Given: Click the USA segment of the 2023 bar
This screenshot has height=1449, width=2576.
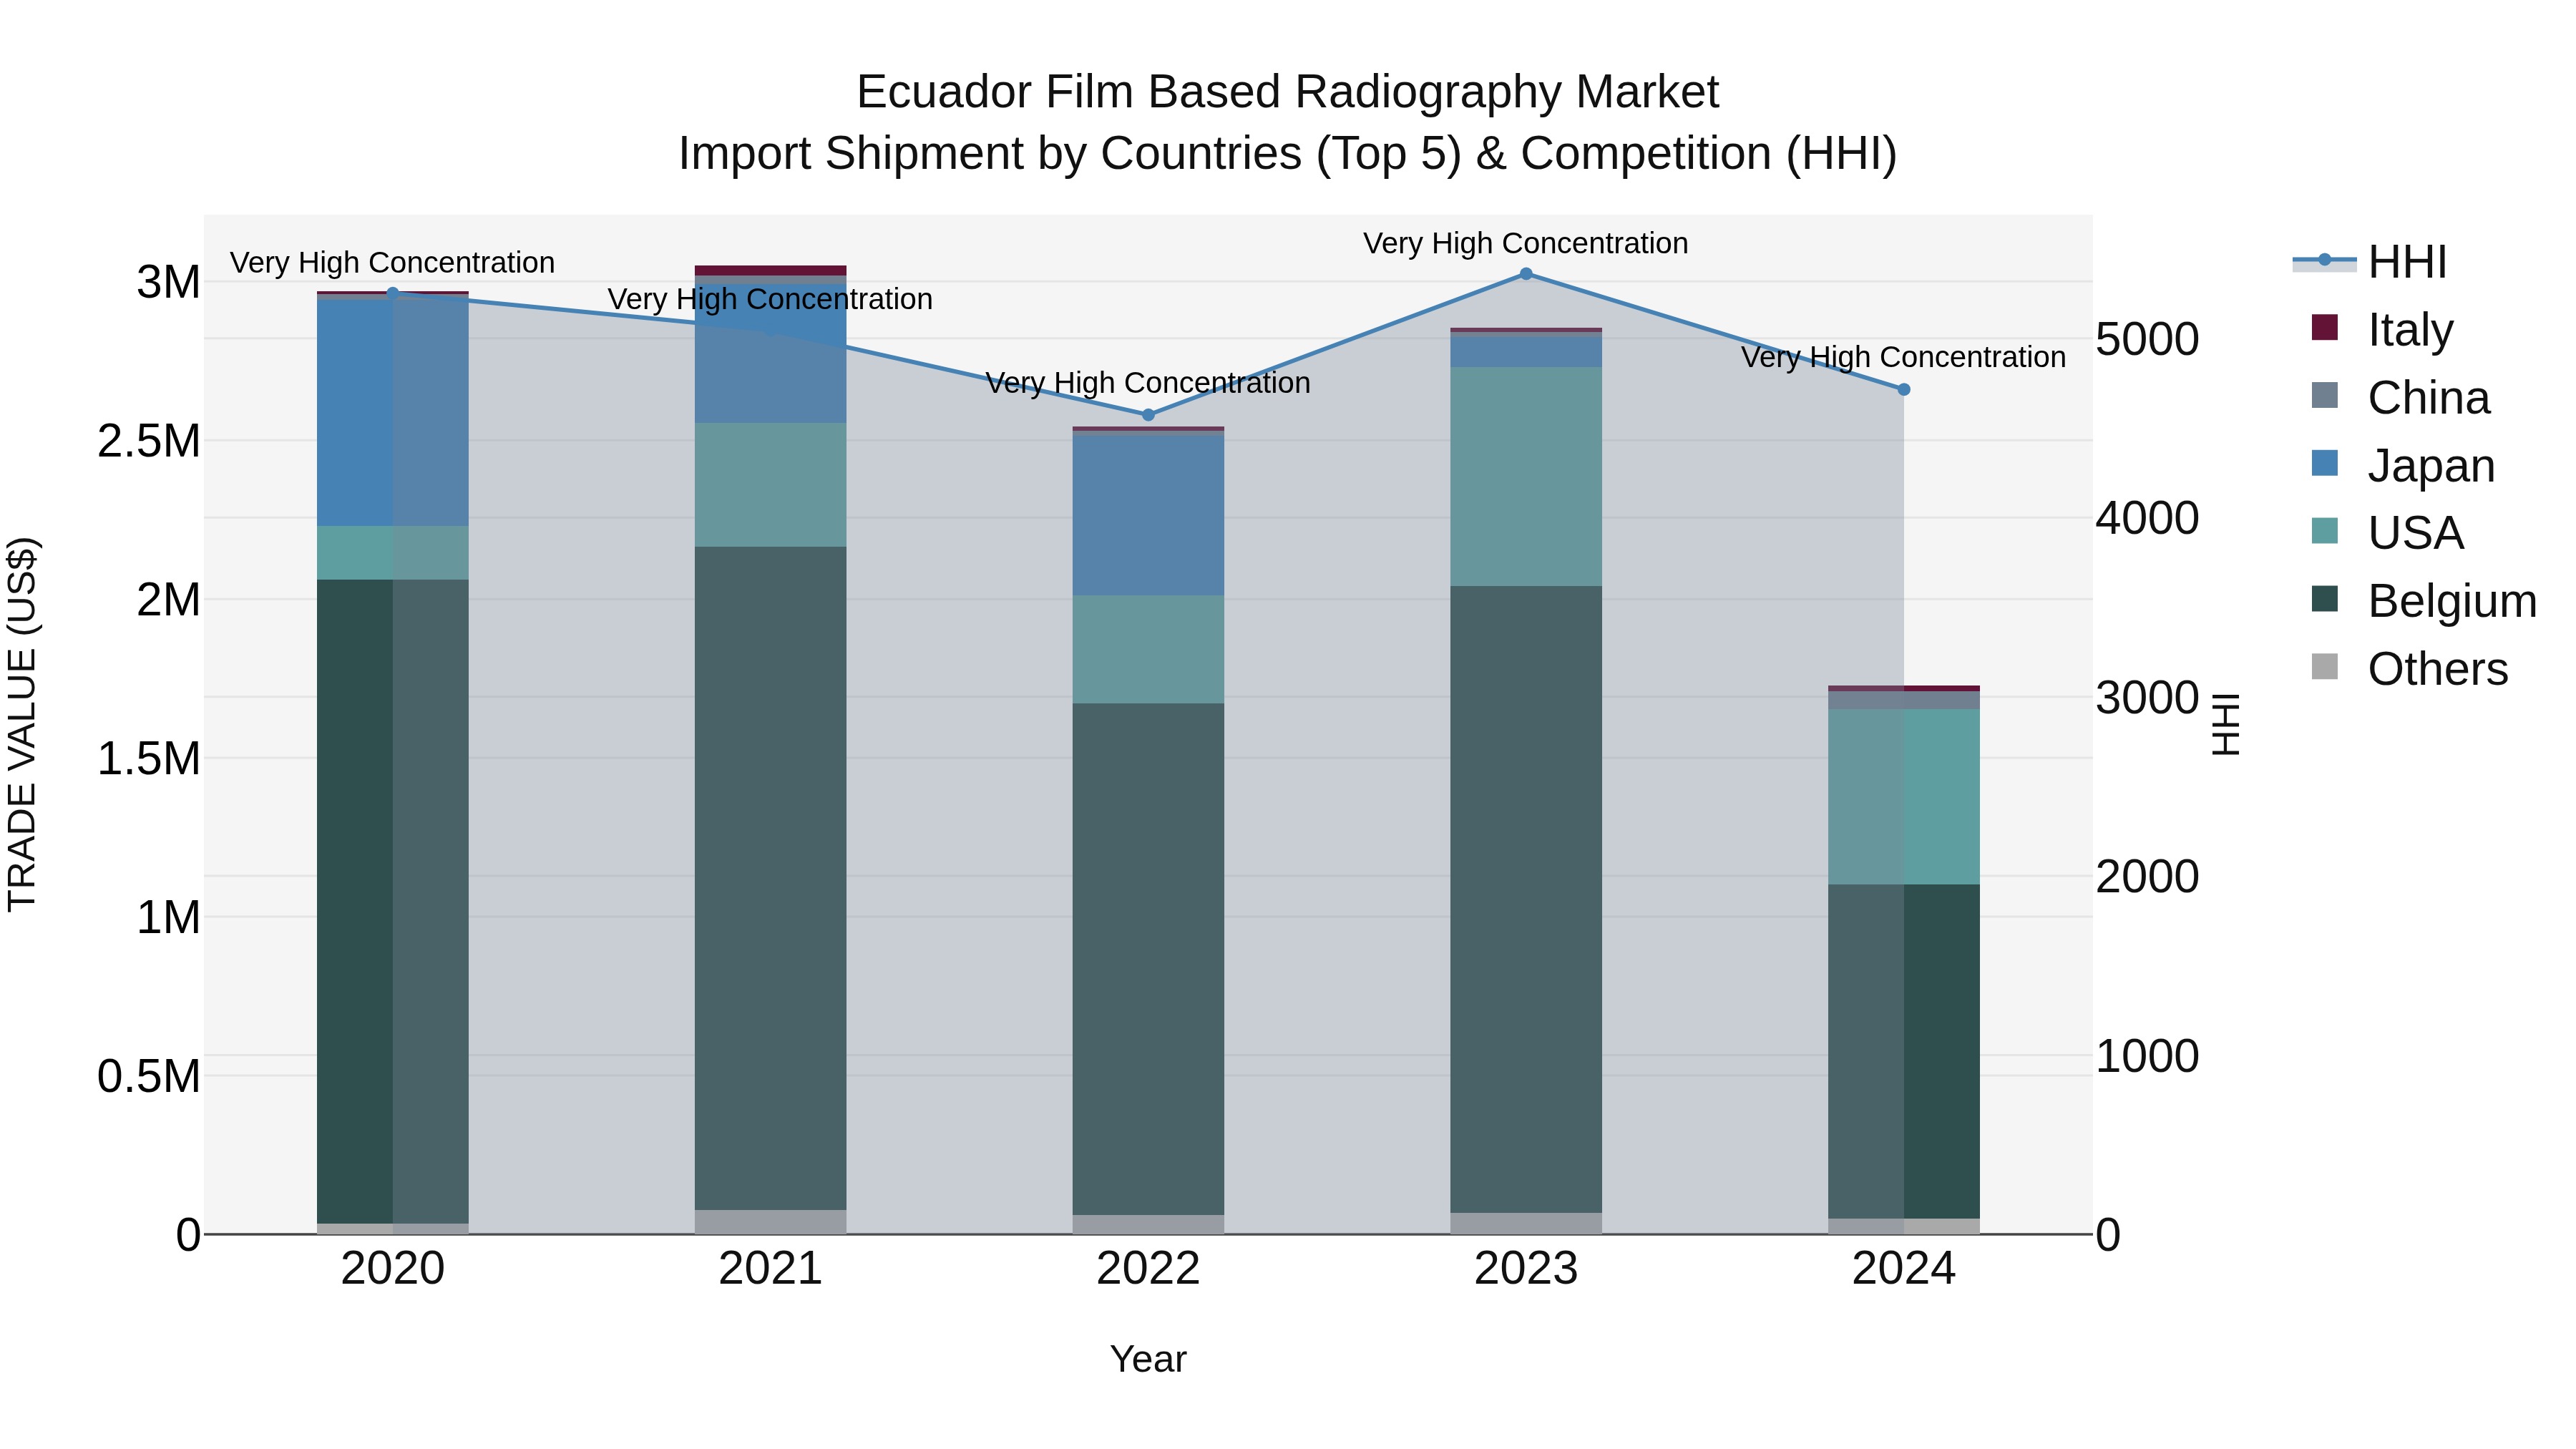Looking at the screenshot, I should (x=1526, y=476).
